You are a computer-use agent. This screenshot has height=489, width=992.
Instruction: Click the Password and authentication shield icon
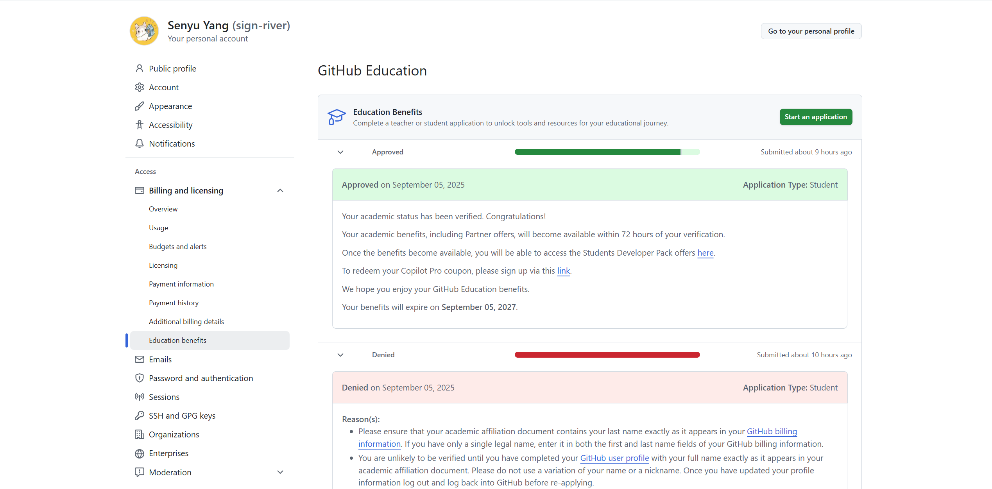[140, 378]
